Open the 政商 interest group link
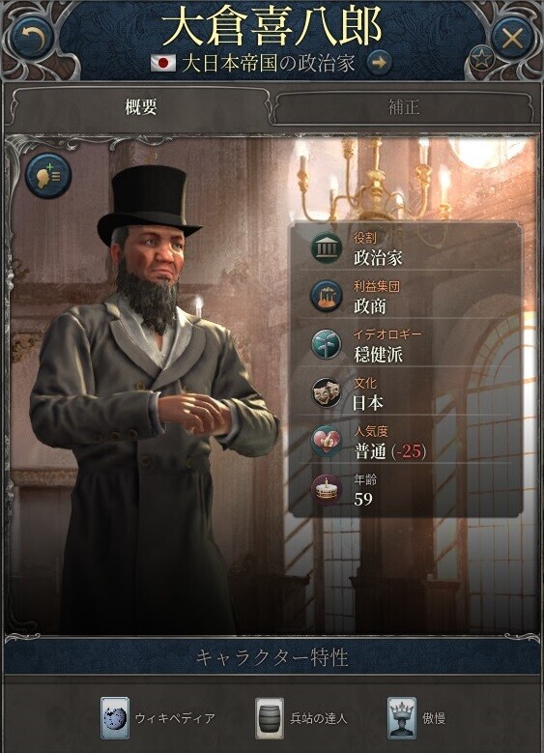The height and width of the screenshot is (753, 544). pyautogui.click(x=370, y=306)
